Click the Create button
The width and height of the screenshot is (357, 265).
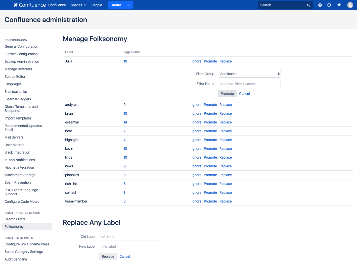(116, 5)
